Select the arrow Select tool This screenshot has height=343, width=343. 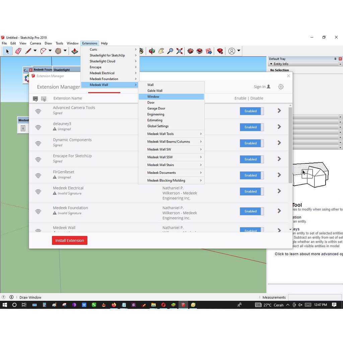7,51
